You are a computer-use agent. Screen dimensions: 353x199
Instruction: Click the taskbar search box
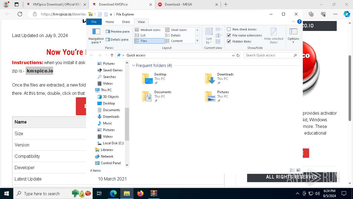tap(54, 193)
